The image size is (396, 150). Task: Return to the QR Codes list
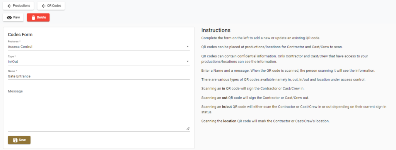(51, 6)
